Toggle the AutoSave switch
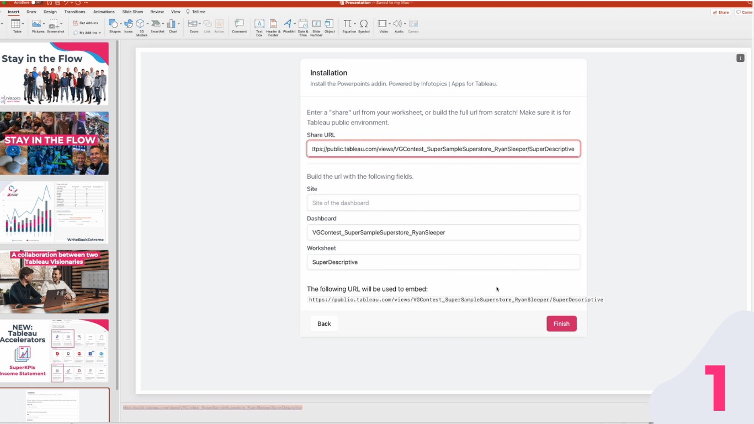754x424 pixels. coord(37,3)
